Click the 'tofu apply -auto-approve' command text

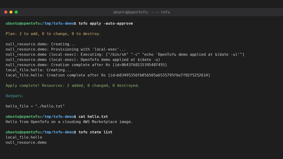(106, 24)
